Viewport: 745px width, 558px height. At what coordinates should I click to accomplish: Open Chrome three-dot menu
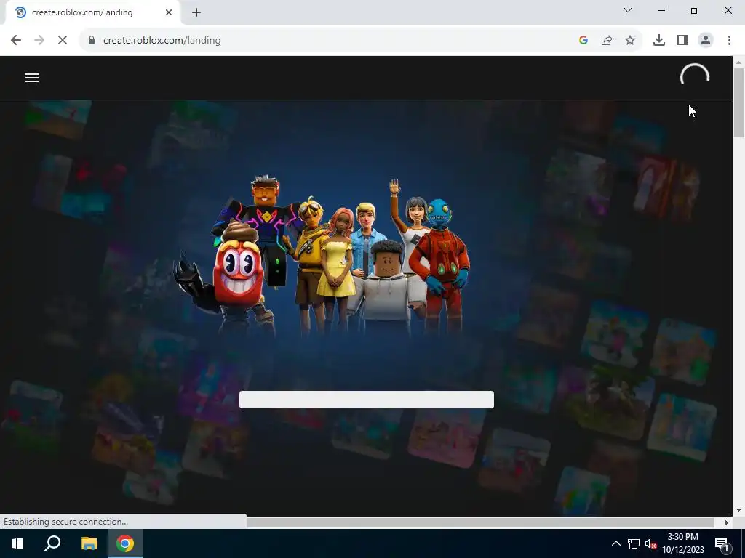click(729, 41)
